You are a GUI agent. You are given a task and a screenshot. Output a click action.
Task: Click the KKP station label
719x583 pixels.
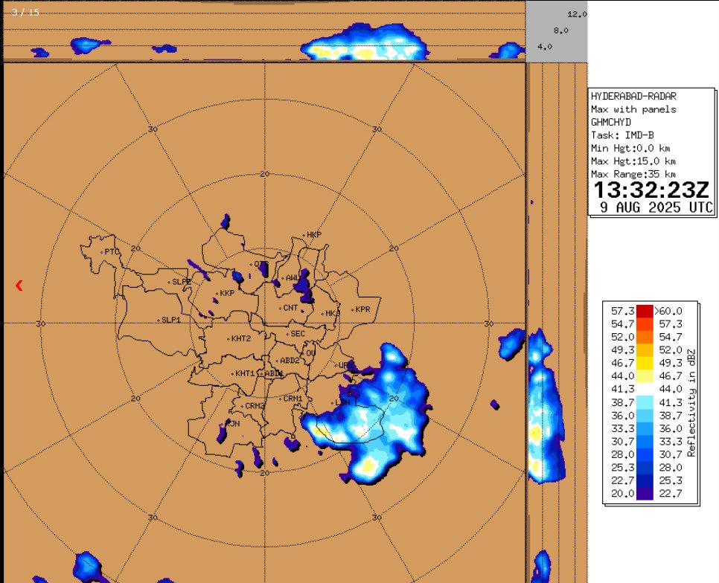coord(227,293)
